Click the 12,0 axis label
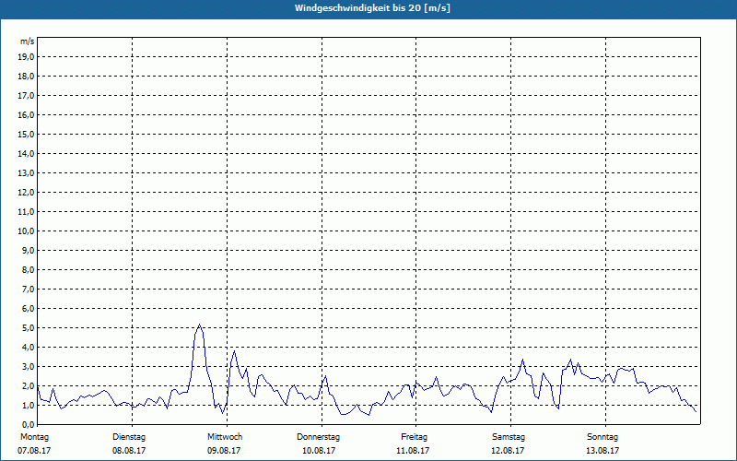Image resolution: width=737 pixels, height=461 pixels. click(x=27, y=192)
